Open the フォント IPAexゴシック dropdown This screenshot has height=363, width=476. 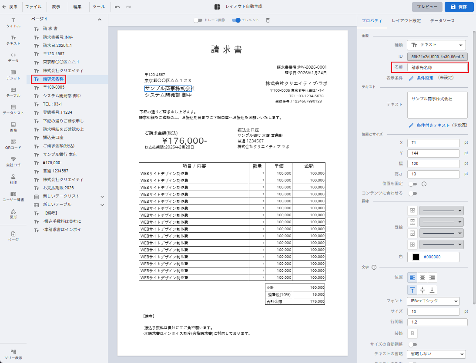point(433,301)
